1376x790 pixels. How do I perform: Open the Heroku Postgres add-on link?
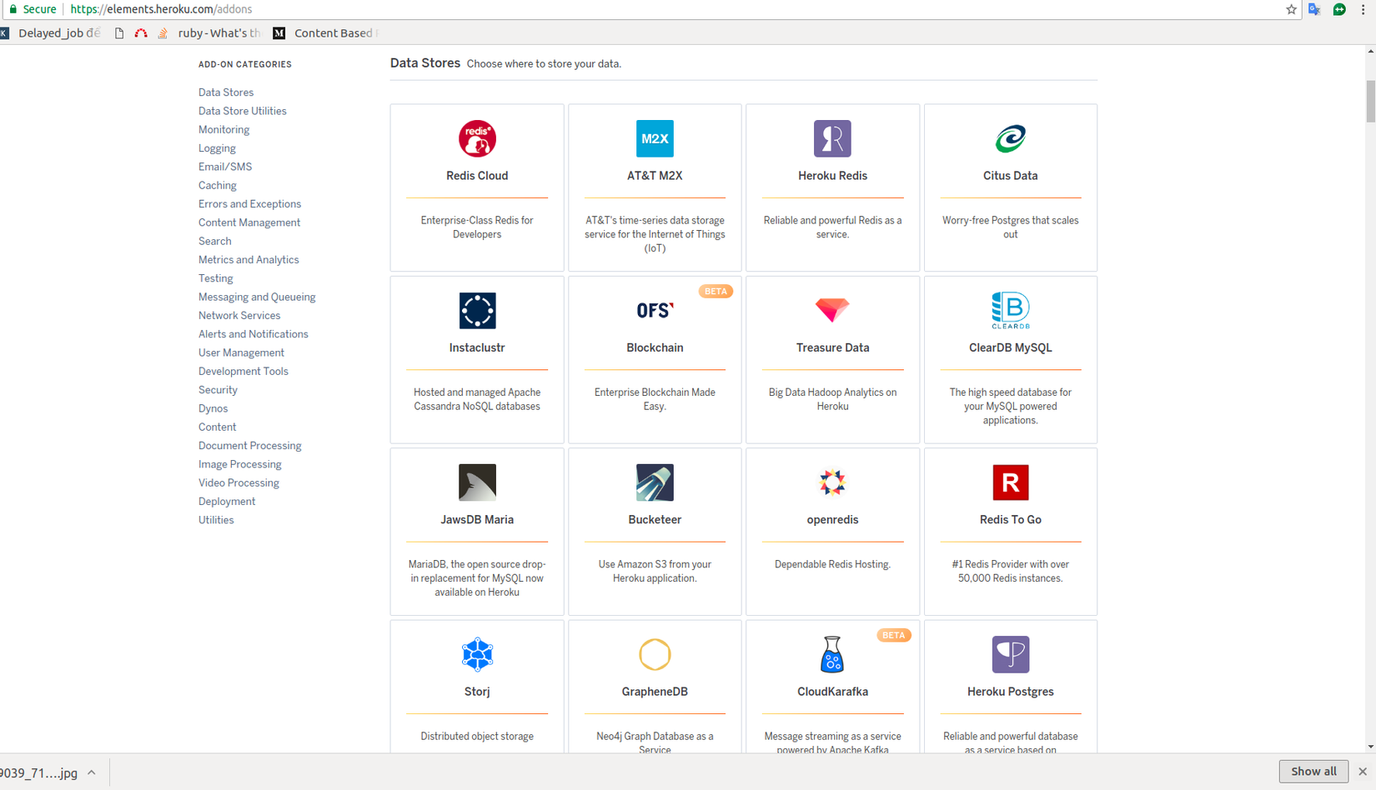pyautogui.click(x=1010, y=692)
